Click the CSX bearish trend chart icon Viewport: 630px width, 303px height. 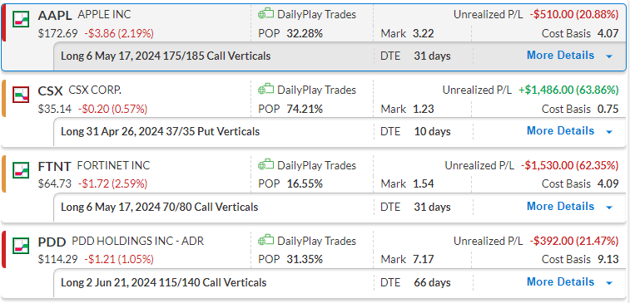(x=22, y=94)
